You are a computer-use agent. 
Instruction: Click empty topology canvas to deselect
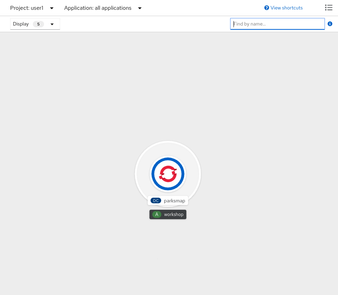70,105
